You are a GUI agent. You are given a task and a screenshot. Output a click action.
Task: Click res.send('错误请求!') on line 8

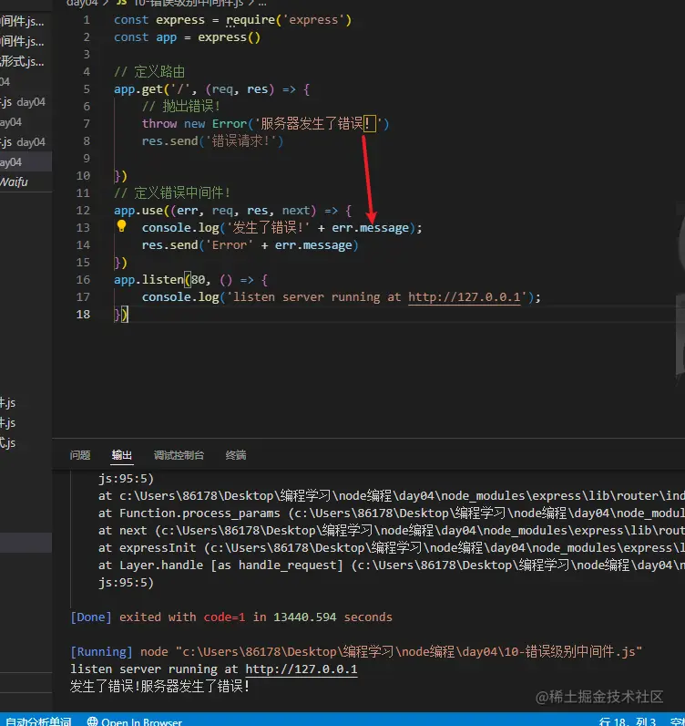coord(213,140)
